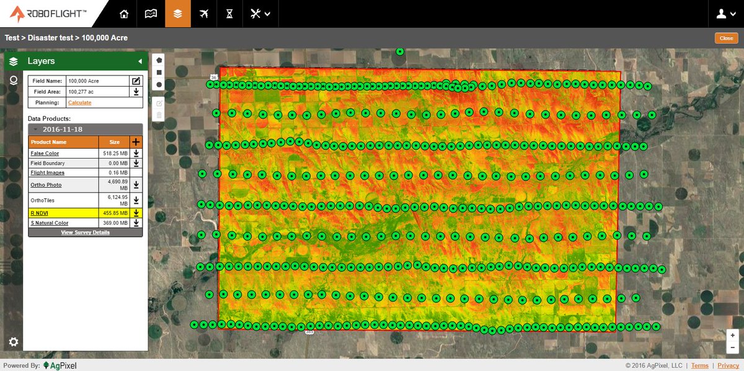Collapse the Layers panel arrow

(140, 61)
